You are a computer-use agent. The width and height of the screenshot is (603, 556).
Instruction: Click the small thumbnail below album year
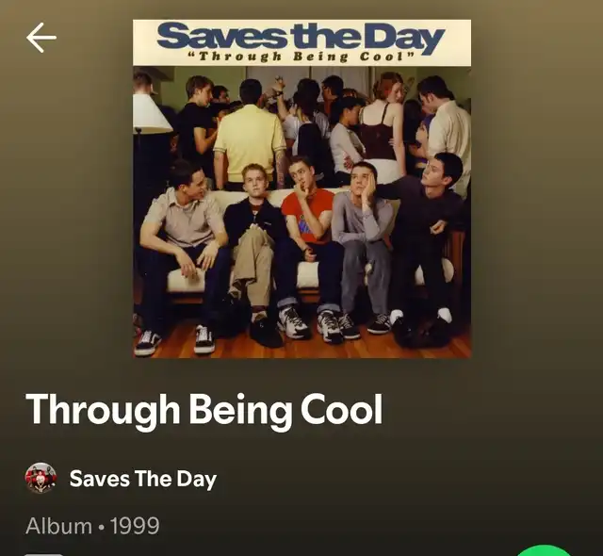click(x=43, y=554)
